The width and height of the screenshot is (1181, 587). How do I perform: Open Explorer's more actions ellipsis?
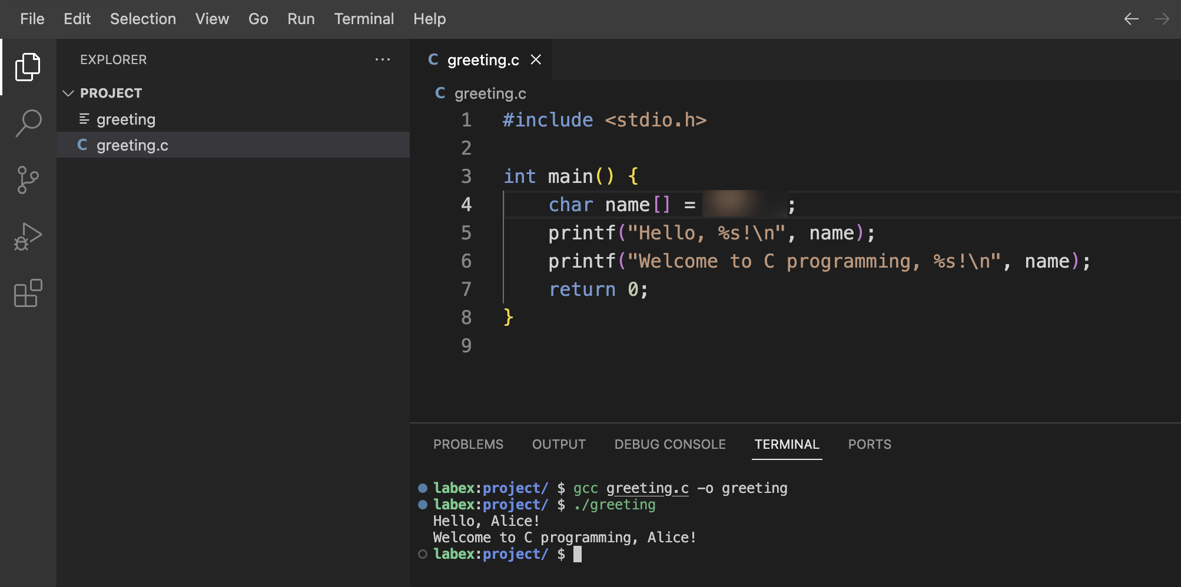click(383, 59)
